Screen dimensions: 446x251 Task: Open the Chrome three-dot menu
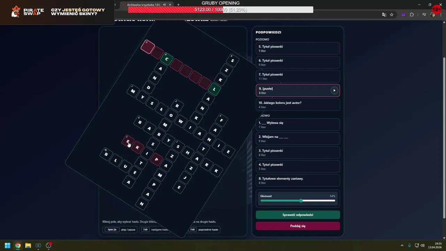click(440, 15)
